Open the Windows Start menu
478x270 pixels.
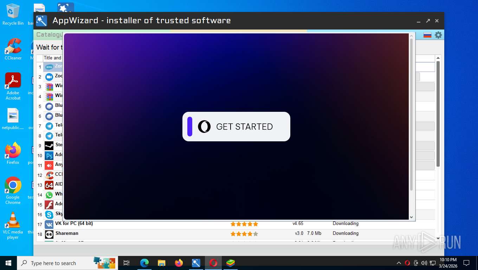click(8, 263)
